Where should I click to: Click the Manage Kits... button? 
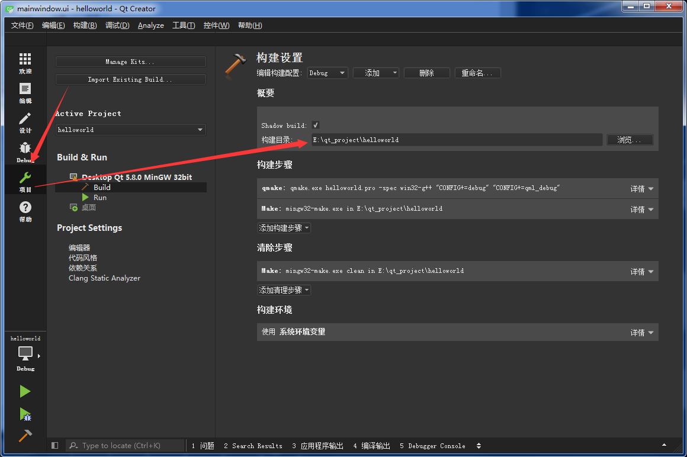click(x=130, y=62)
